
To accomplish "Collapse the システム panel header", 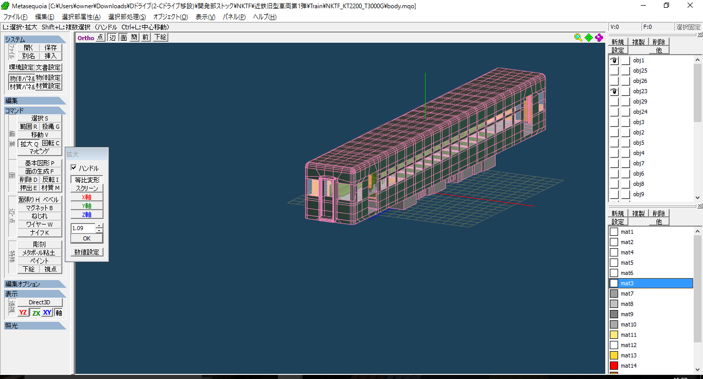I will (x=35, y=40).
